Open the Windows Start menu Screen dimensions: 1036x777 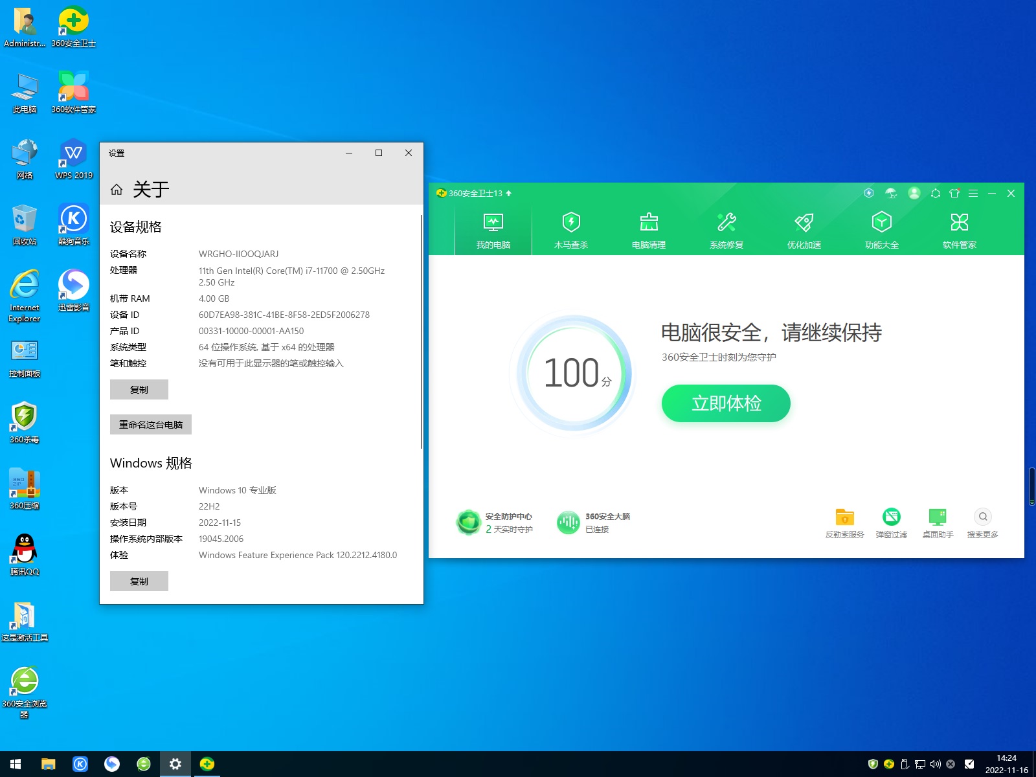[16, 764]
